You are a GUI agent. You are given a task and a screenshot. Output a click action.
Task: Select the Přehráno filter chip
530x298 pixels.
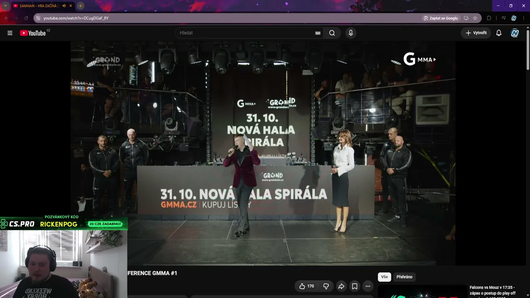pyautogui.click(x=405, y=277)
